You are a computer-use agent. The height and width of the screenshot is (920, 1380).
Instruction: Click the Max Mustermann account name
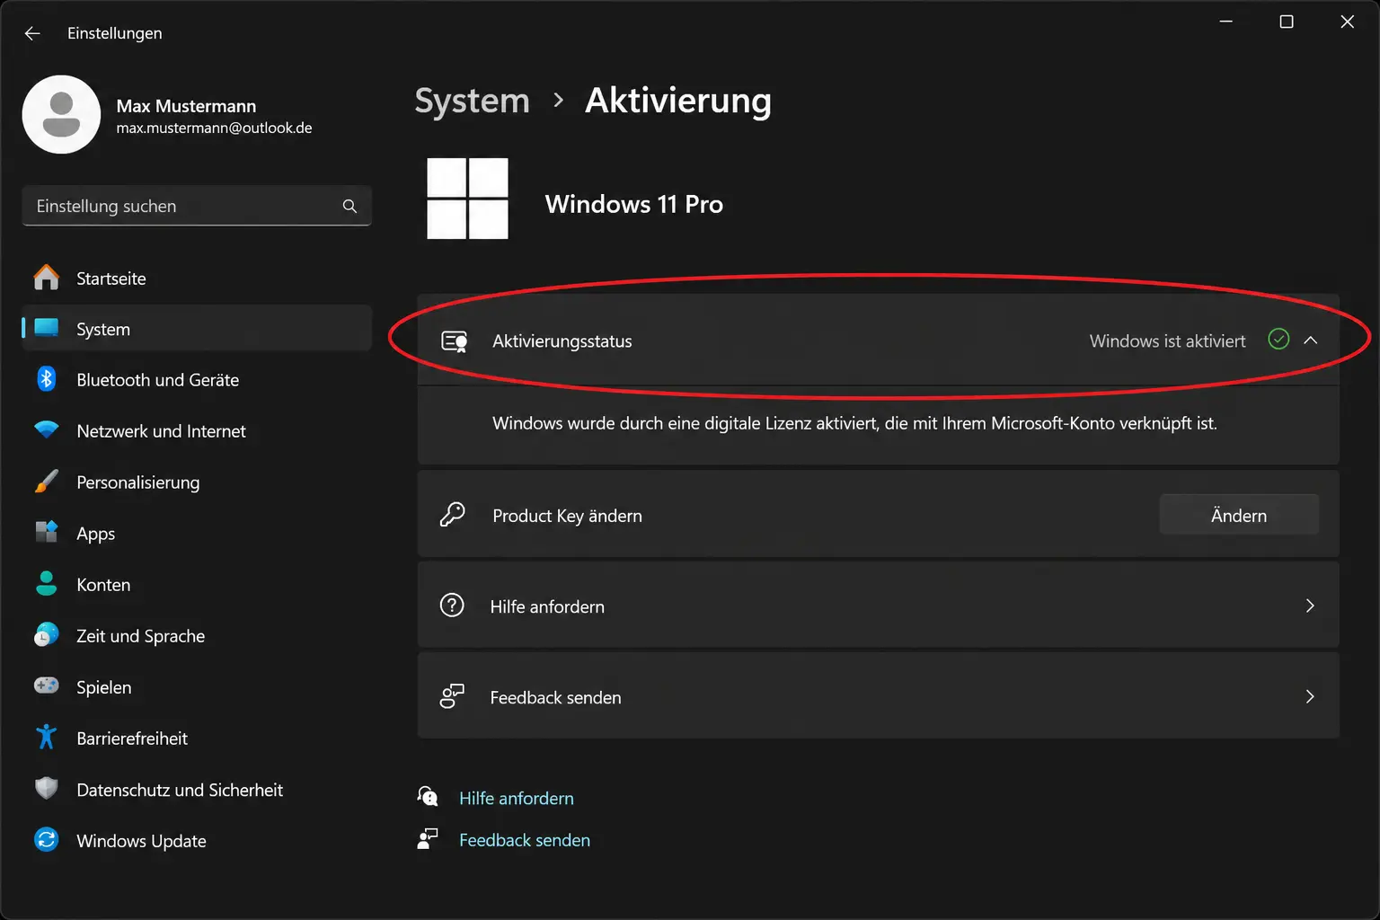(186, 106)
